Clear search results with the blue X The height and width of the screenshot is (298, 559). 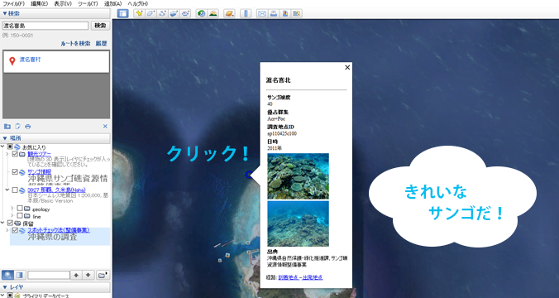pos(105,127)
